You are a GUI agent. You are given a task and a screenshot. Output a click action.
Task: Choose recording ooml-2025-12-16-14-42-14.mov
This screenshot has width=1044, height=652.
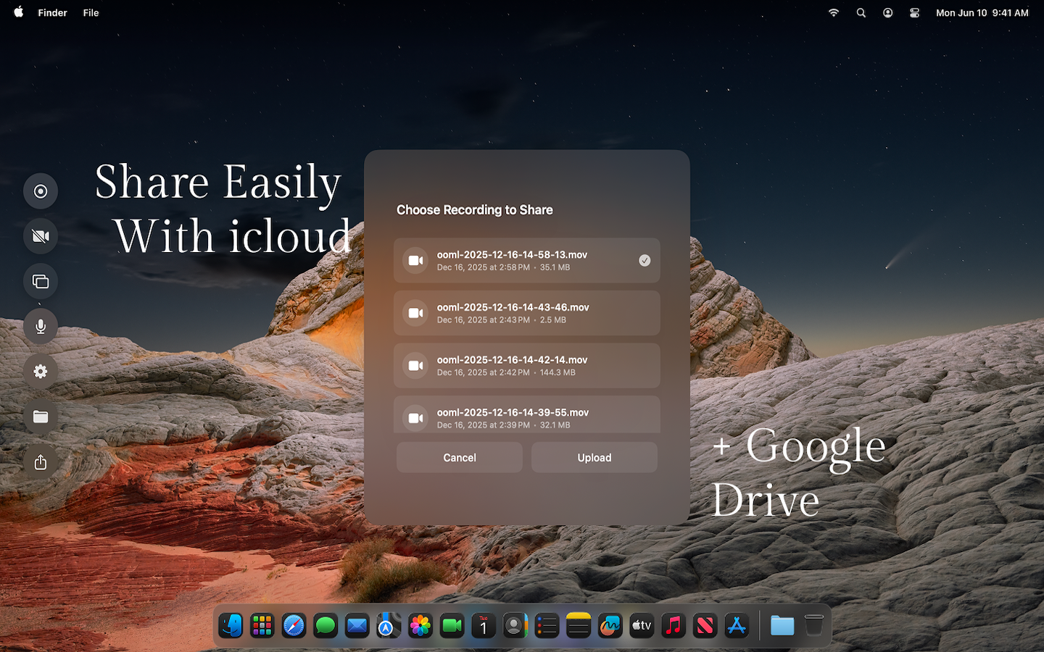pyautogui.click(x=526, y=366)
